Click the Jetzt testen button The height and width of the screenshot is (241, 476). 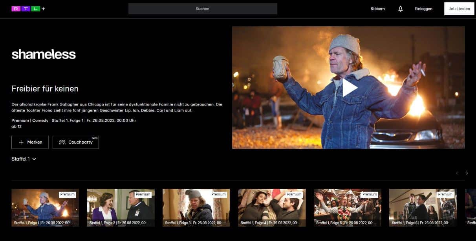[459, 9]
